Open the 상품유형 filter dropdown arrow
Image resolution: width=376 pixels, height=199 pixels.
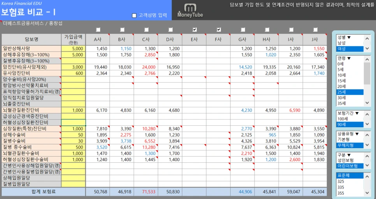coord(357,134)
